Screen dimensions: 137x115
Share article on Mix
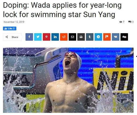click(107, 37)
